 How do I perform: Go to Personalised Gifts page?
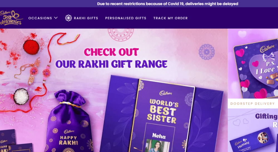(126, 18)
